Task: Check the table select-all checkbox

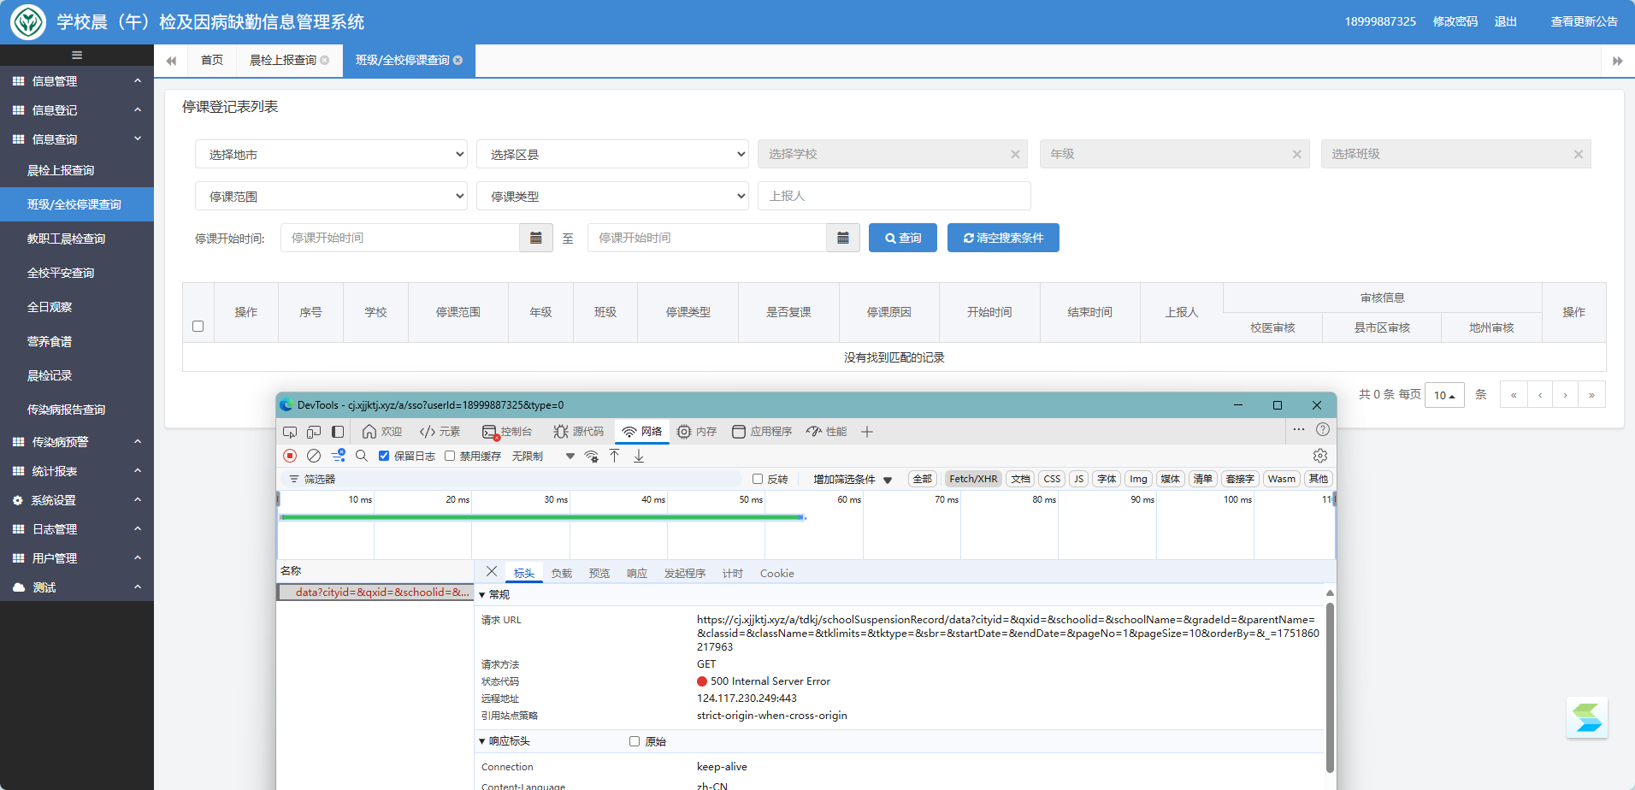Action: point(198,327)
